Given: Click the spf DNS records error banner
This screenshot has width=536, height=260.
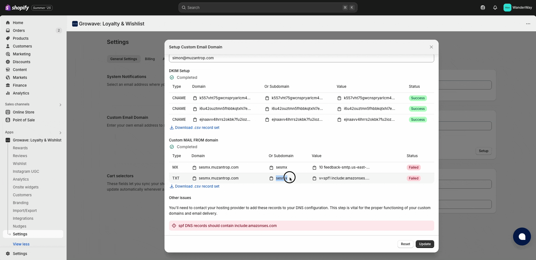Looking at the screenshot, I should (x=302, y=226).
